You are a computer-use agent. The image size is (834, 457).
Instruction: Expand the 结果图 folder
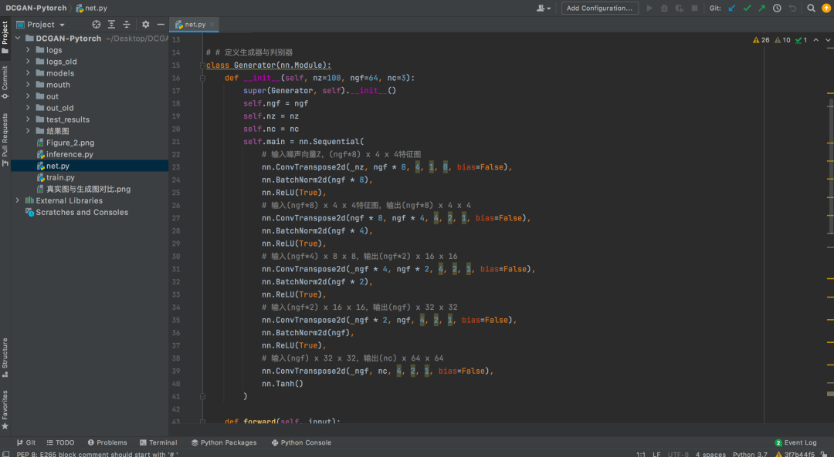pos(28,131)
